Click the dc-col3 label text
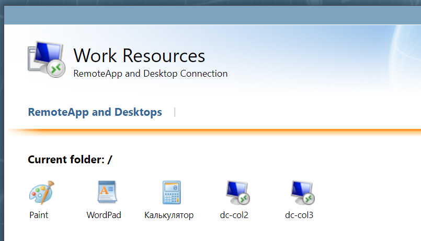 tap(299, 215)
